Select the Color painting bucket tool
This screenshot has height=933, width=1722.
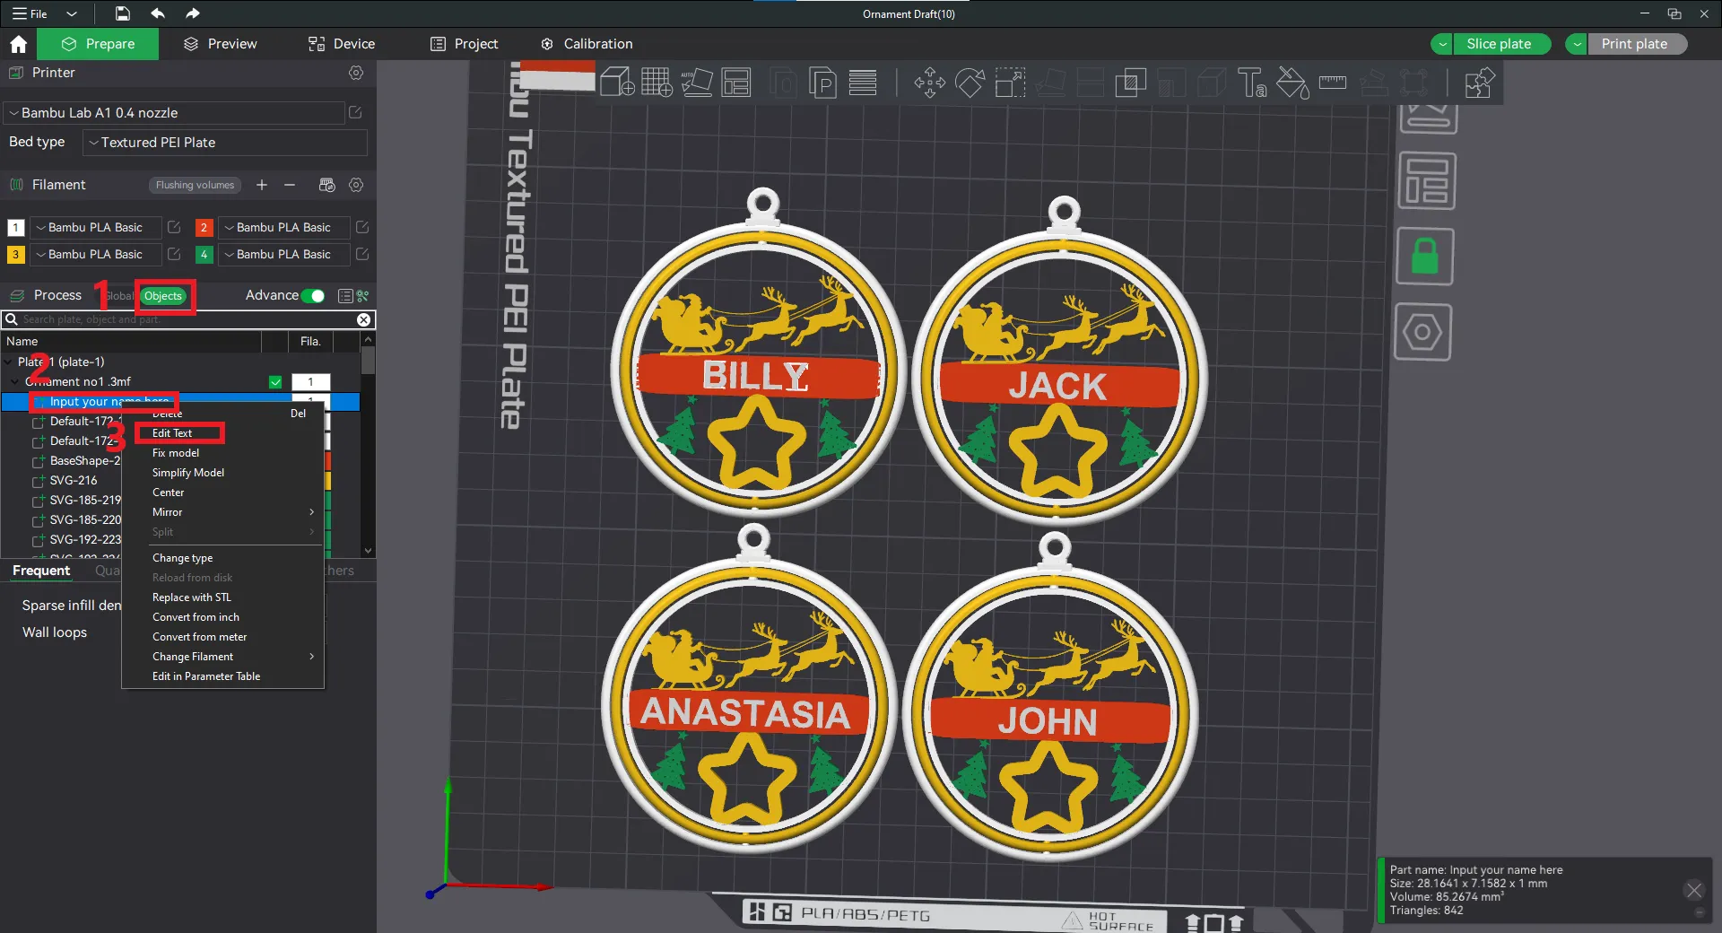click(1292, 83)
